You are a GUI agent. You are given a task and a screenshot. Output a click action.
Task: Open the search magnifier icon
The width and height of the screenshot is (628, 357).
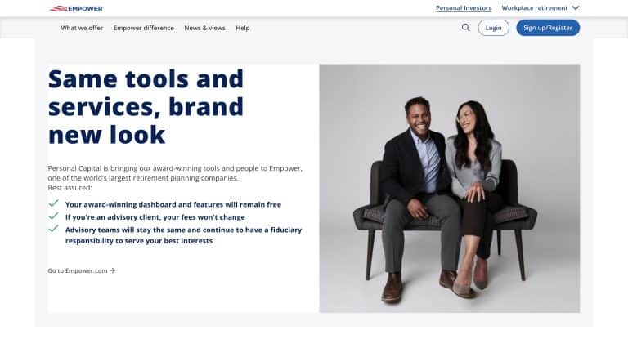coord(465,28)
